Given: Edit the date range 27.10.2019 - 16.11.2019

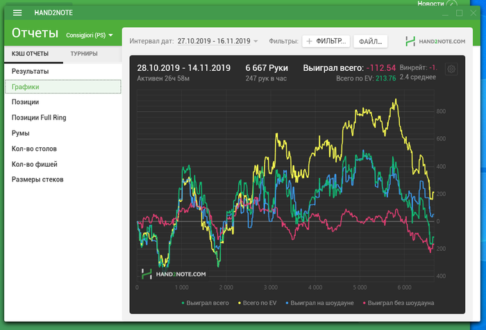Looking at the screenshot, I should (x=214, y=41).
